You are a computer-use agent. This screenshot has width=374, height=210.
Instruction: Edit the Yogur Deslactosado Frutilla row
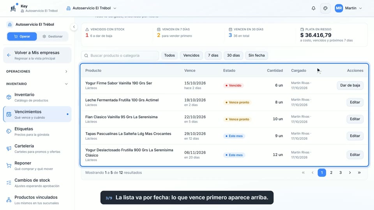tap(355, 155)
